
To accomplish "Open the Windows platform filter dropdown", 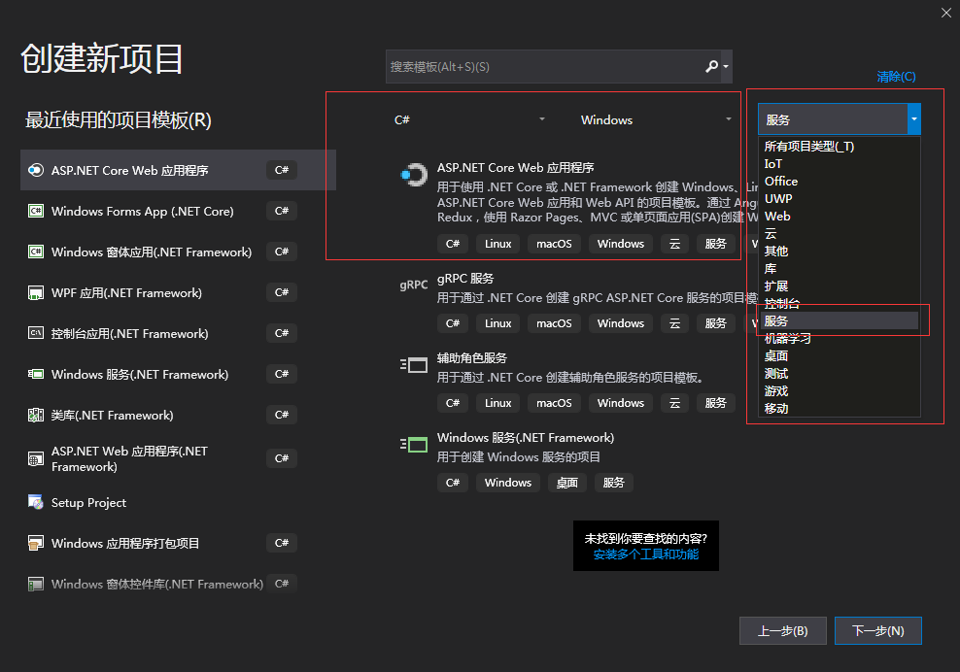I will click(656, 119).
